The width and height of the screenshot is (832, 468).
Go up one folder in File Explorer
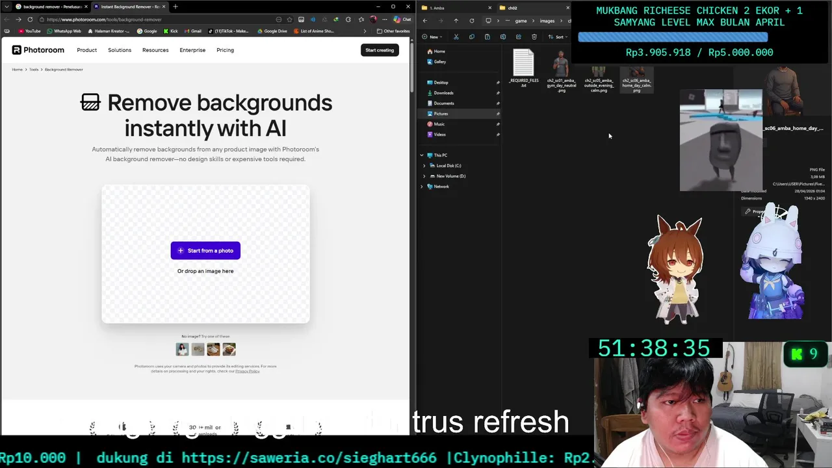pyautogui.click(x=456, y=21)
